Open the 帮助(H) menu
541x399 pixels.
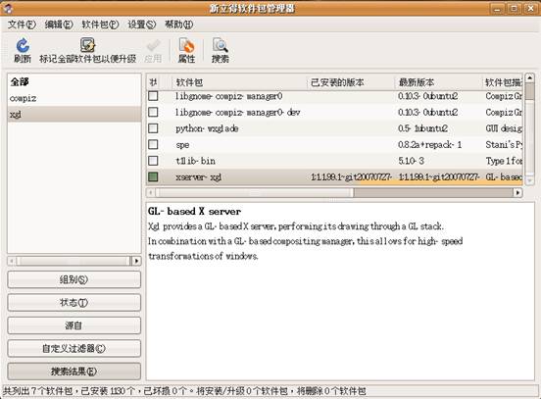pos(178,25)
